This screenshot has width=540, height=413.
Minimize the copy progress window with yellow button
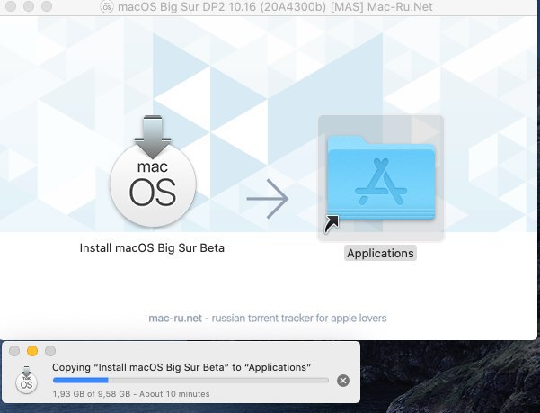[x=32, y=351]
